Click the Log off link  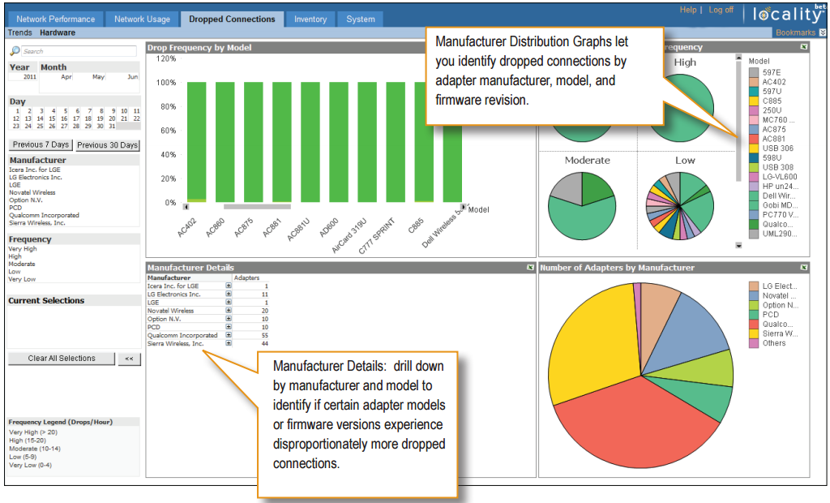point(721,11)
